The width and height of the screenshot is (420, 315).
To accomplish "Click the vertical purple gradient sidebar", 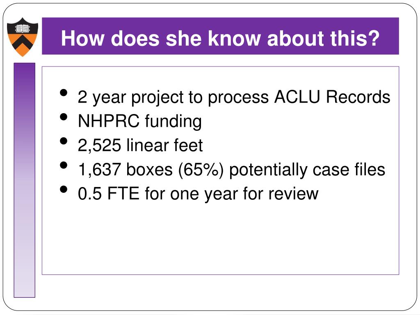I will tap(24, 180).
